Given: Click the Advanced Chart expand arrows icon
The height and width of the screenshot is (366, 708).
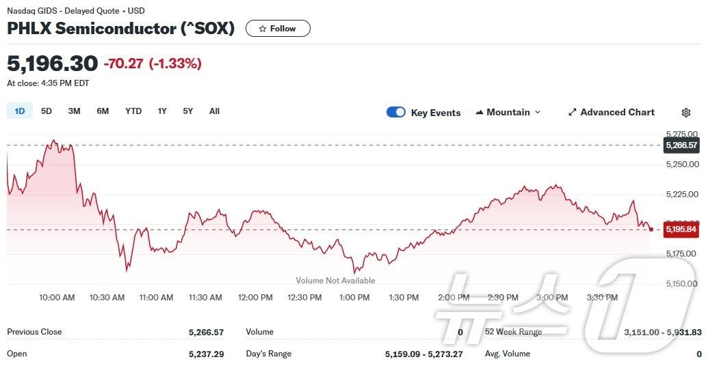Looking at the screenshot, I should pyautogui.click(x=573, y=113).
